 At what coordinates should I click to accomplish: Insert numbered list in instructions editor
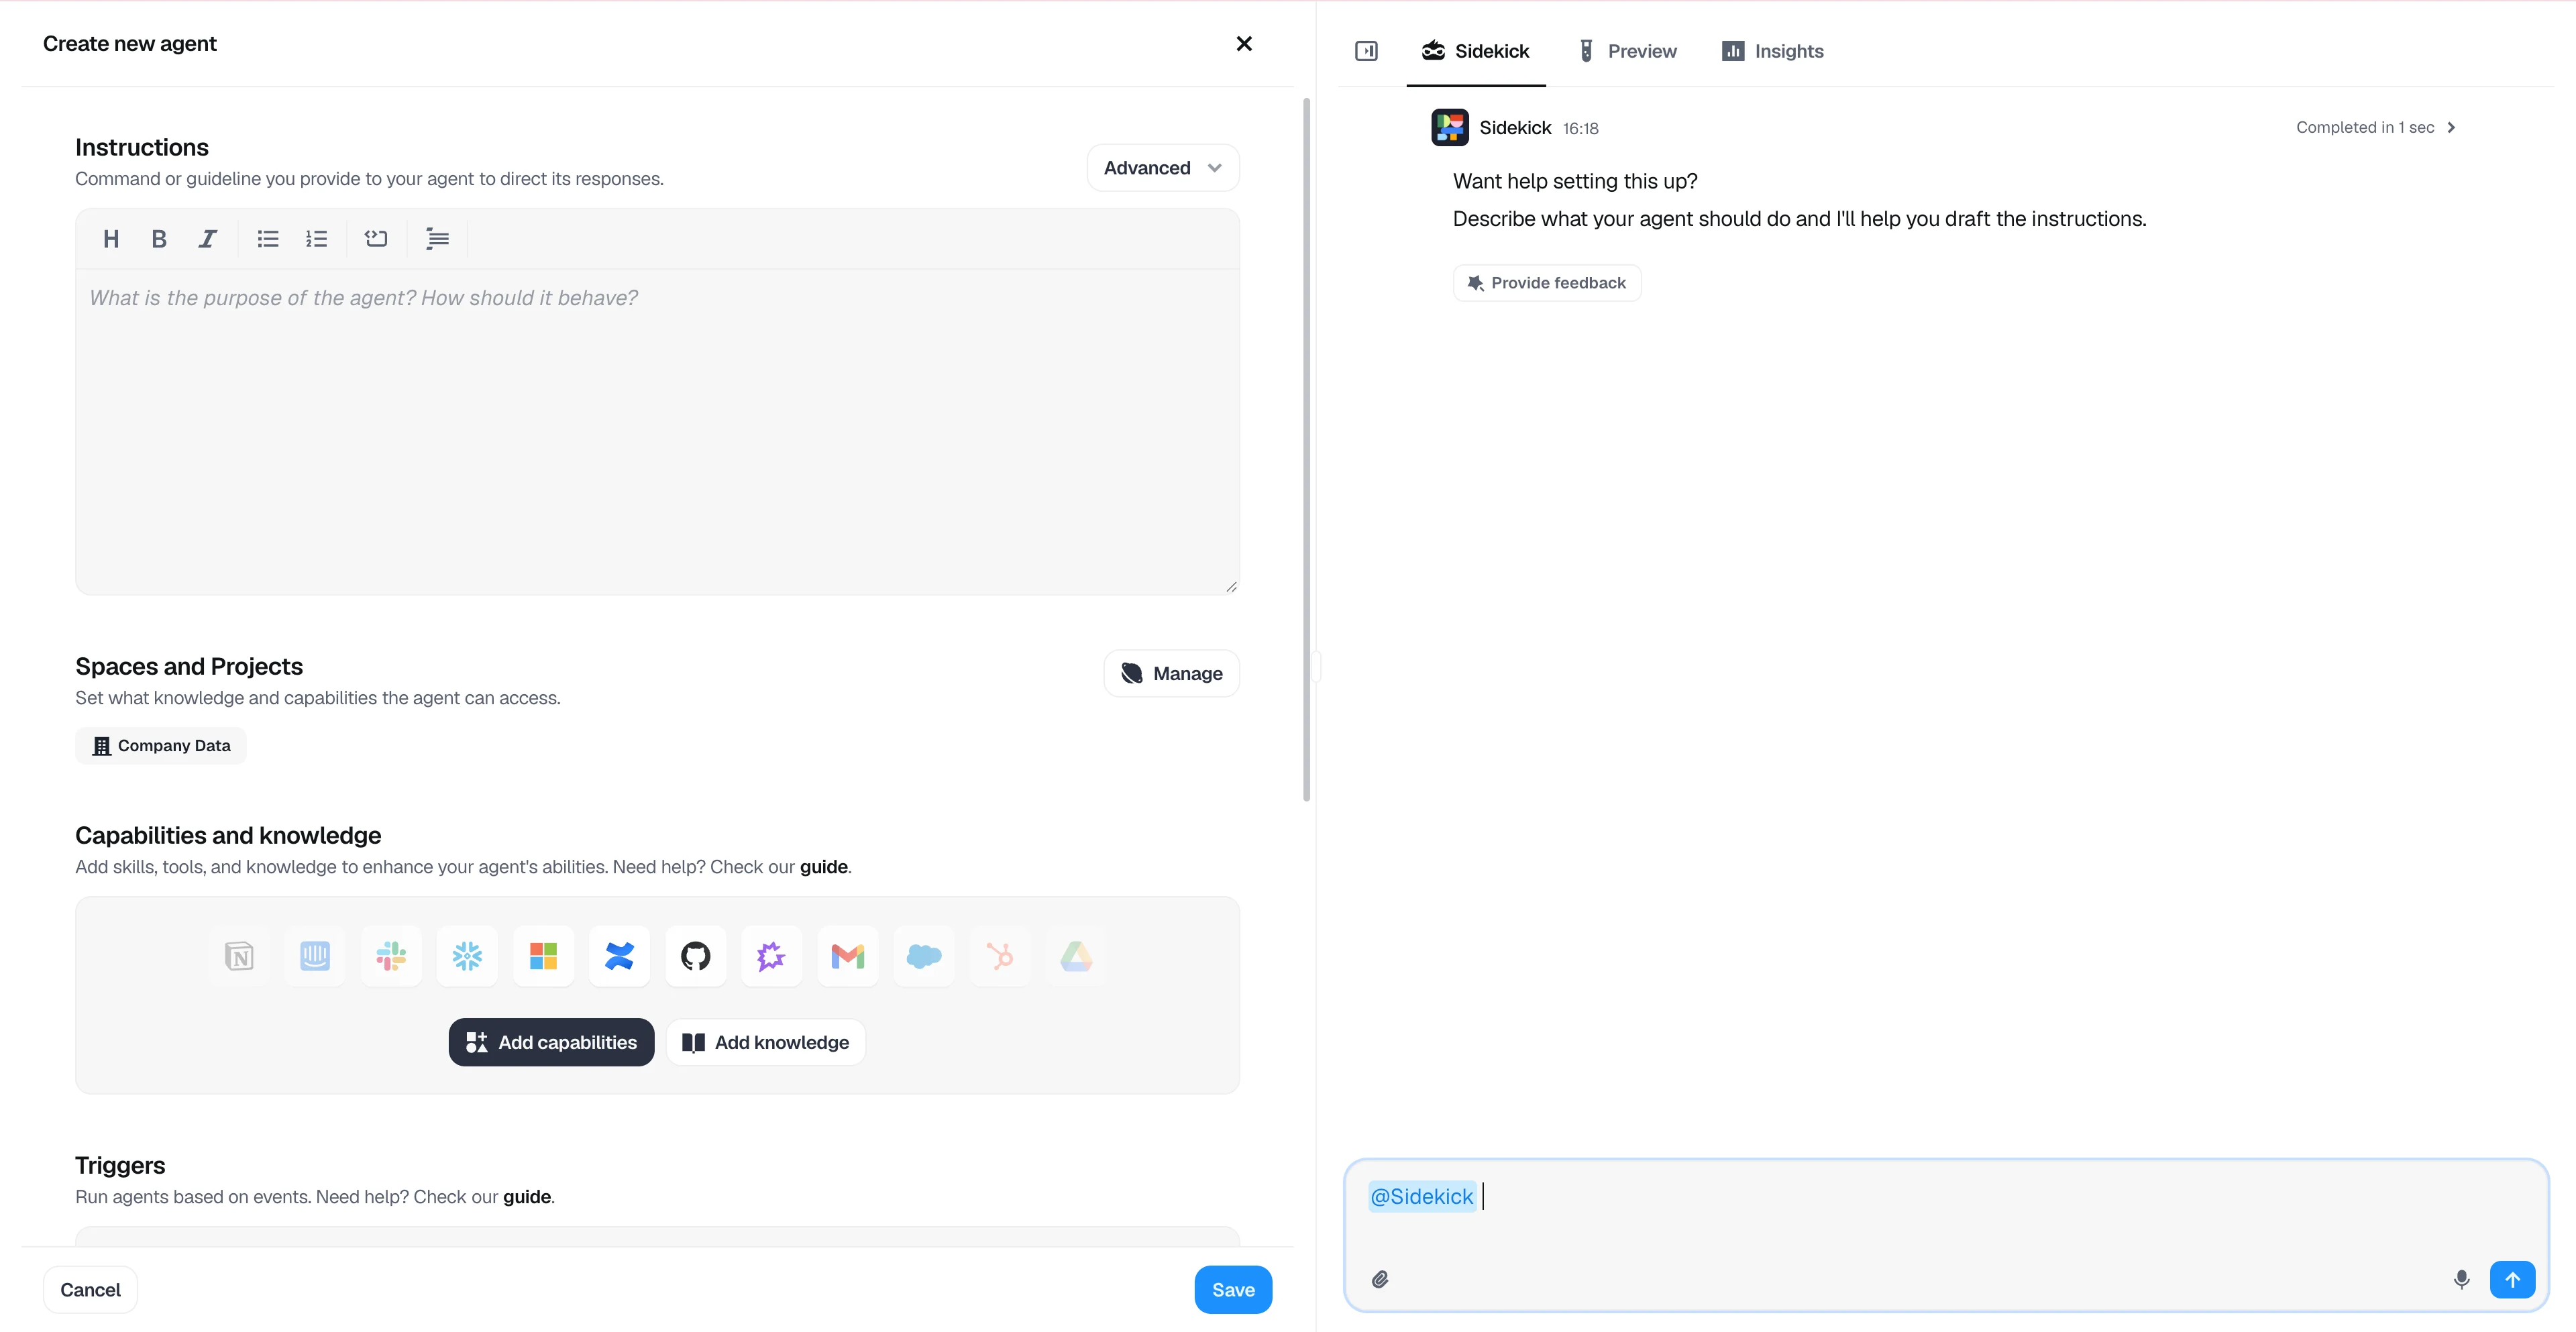click(x=316, y=239)
